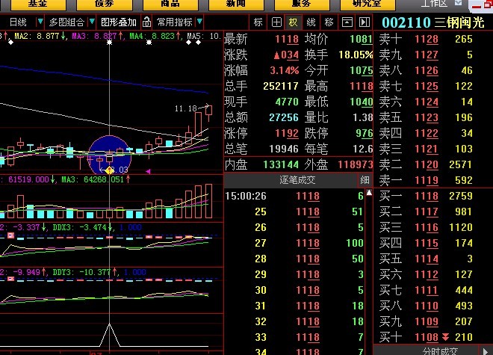
Task: Open the 日线 period dropdown arrow
Action: click(x=40, y=22)
